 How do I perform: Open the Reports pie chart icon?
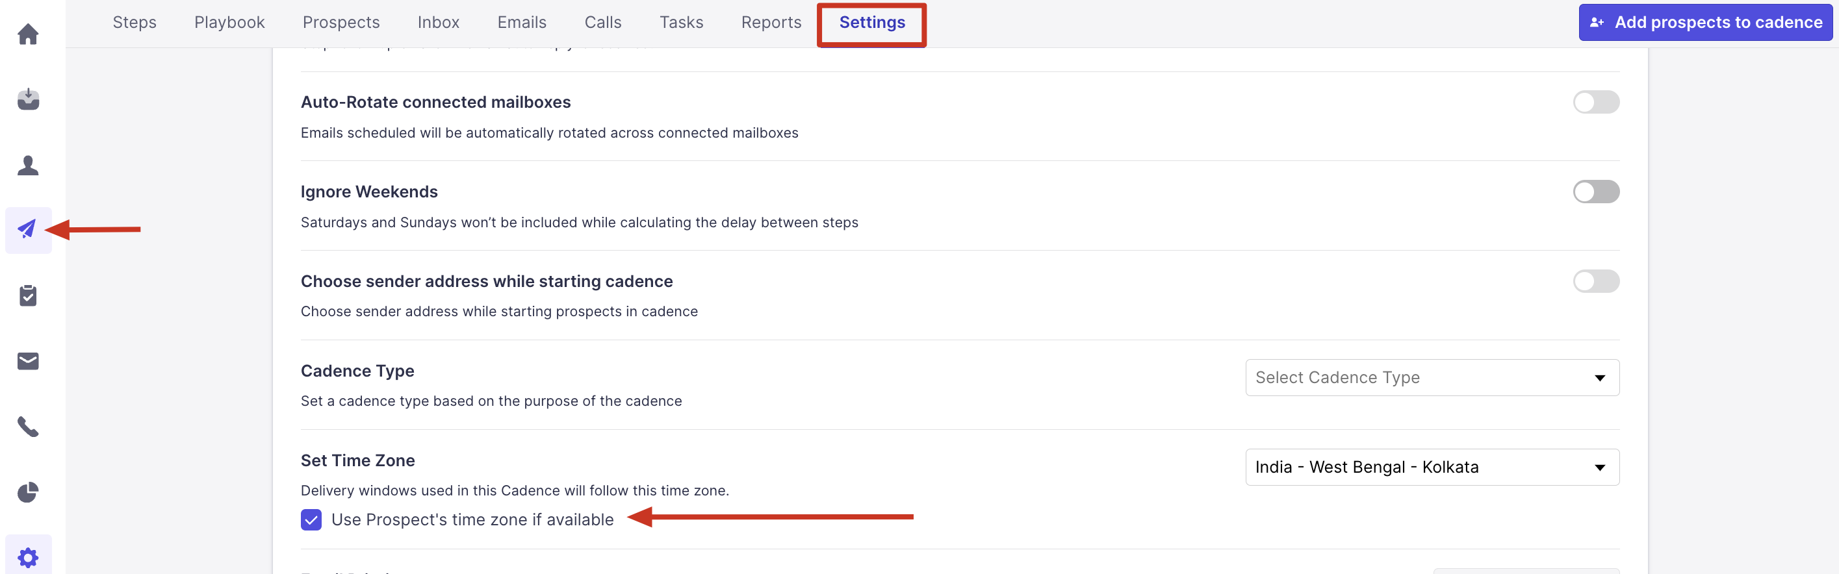coord(28,492)
